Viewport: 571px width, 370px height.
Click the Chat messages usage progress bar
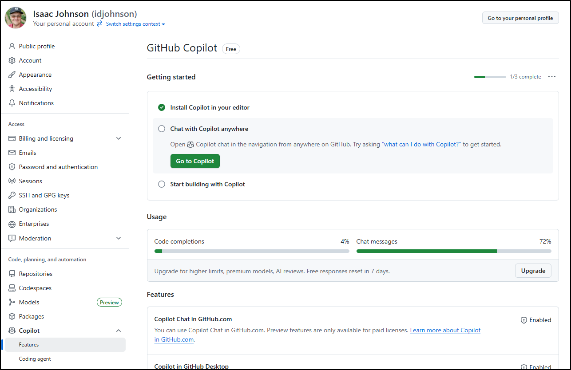453,251
